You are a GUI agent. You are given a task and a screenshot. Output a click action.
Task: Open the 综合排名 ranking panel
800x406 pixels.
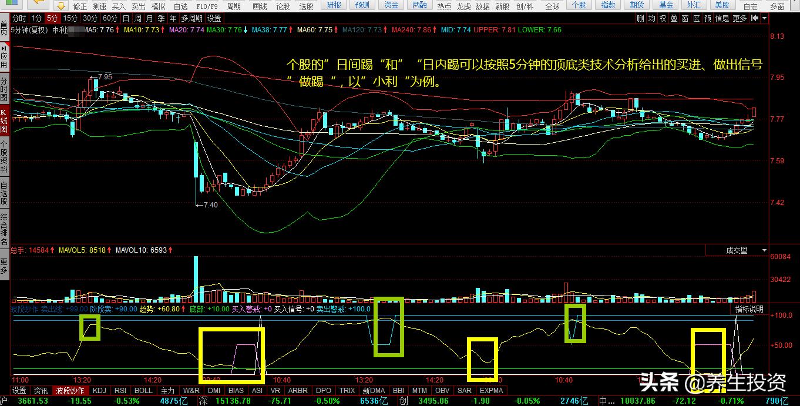pos(5,228)
